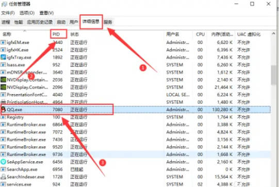
Task: Open the 查看(V) menu
Action: click(x=46, y=13)
